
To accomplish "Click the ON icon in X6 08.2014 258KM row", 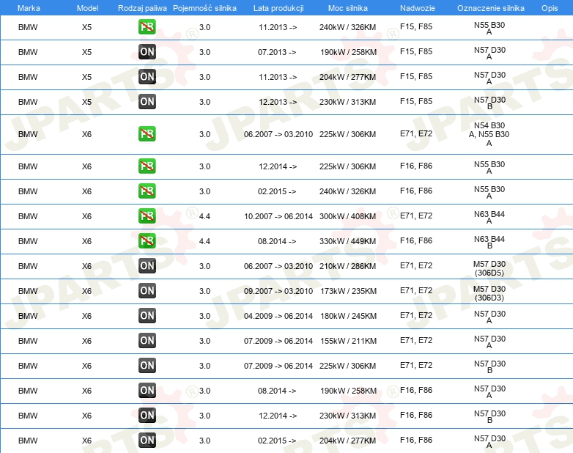I will [x=147, y=390].
